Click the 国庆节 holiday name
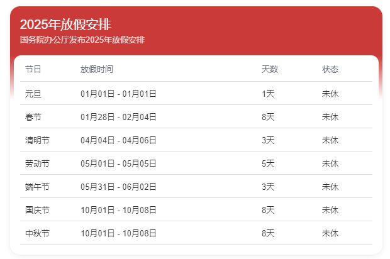Image resolution: width=390 pixels, height=259 pixels. (37, 210)
